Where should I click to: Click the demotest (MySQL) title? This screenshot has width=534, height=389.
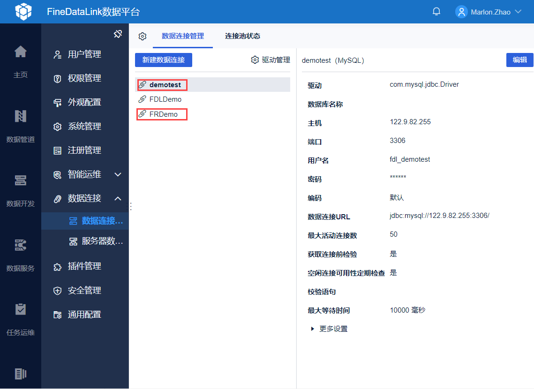pyautogui.click(x=333, y=60)
